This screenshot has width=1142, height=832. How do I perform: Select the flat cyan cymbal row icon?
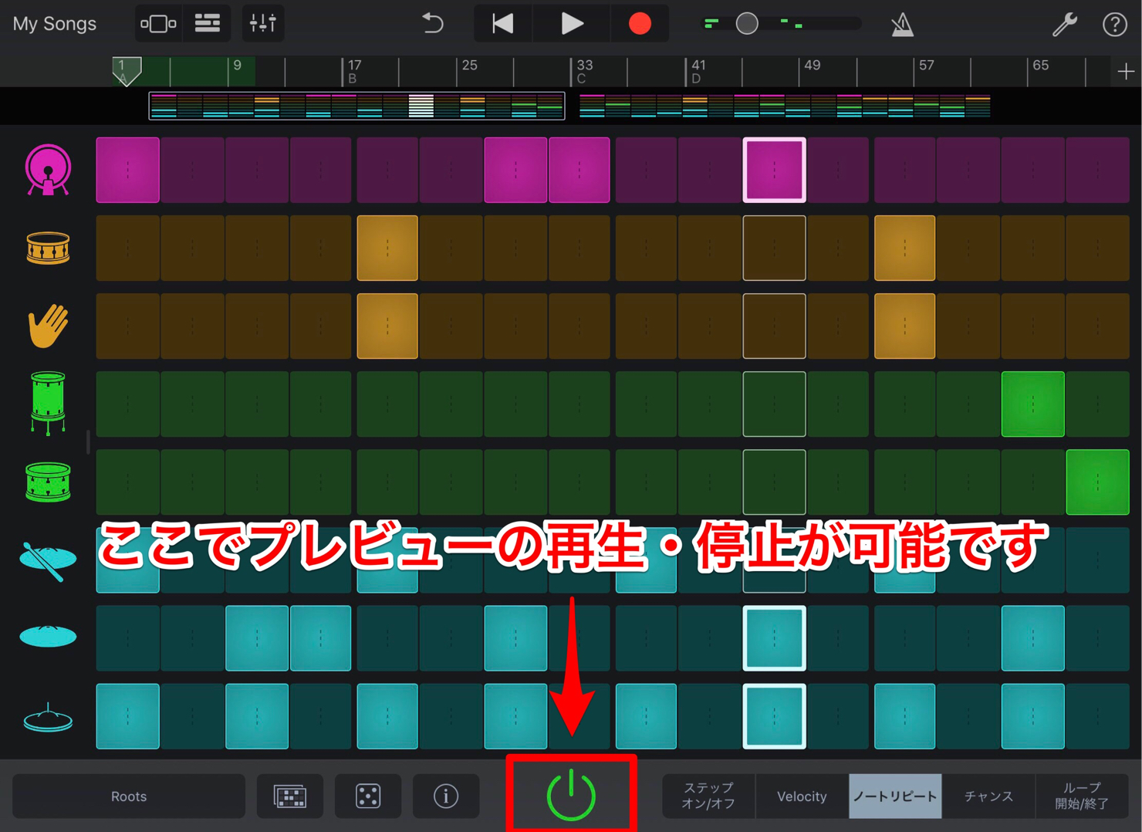pyautogui.click(x=48, y=637)
